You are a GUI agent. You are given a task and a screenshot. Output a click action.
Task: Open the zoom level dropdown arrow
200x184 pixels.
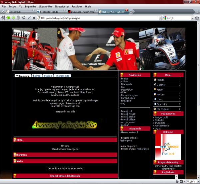198,182
